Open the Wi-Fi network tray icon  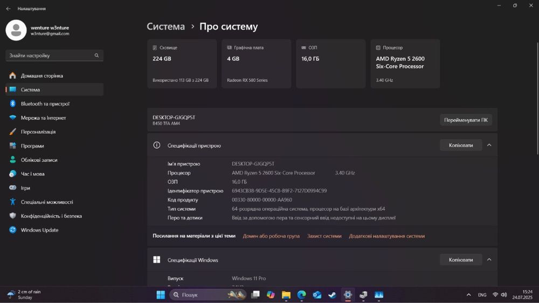click(x=495, y=295)
